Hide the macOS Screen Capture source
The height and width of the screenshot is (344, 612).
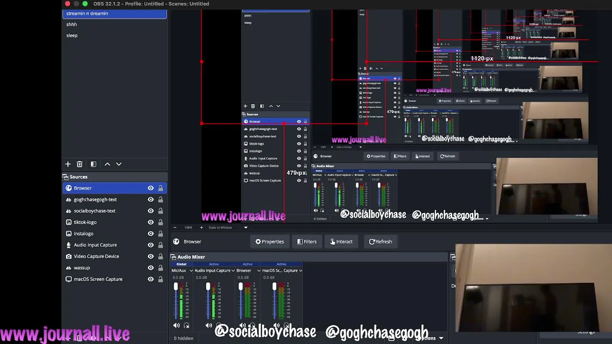151,279
